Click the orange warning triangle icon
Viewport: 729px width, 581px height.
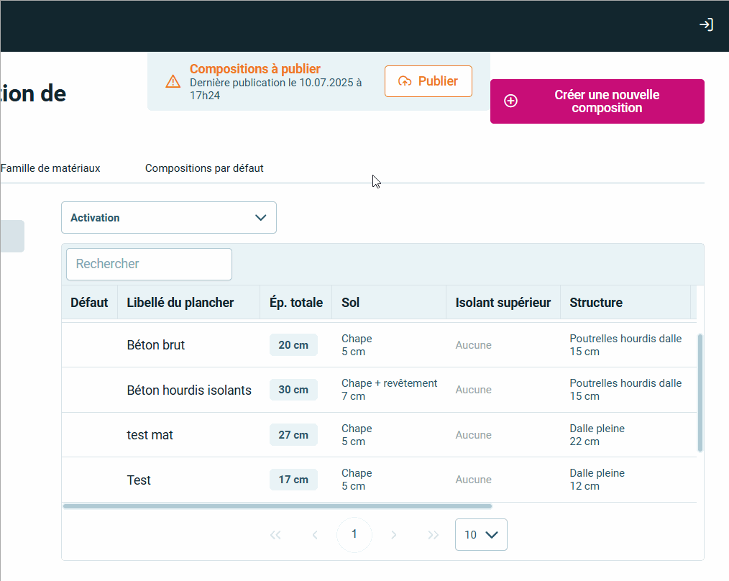[173, 81]
